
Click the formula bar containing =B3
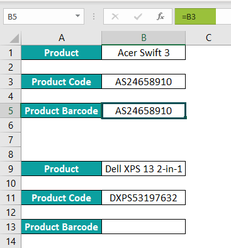[x=203, y=16]
